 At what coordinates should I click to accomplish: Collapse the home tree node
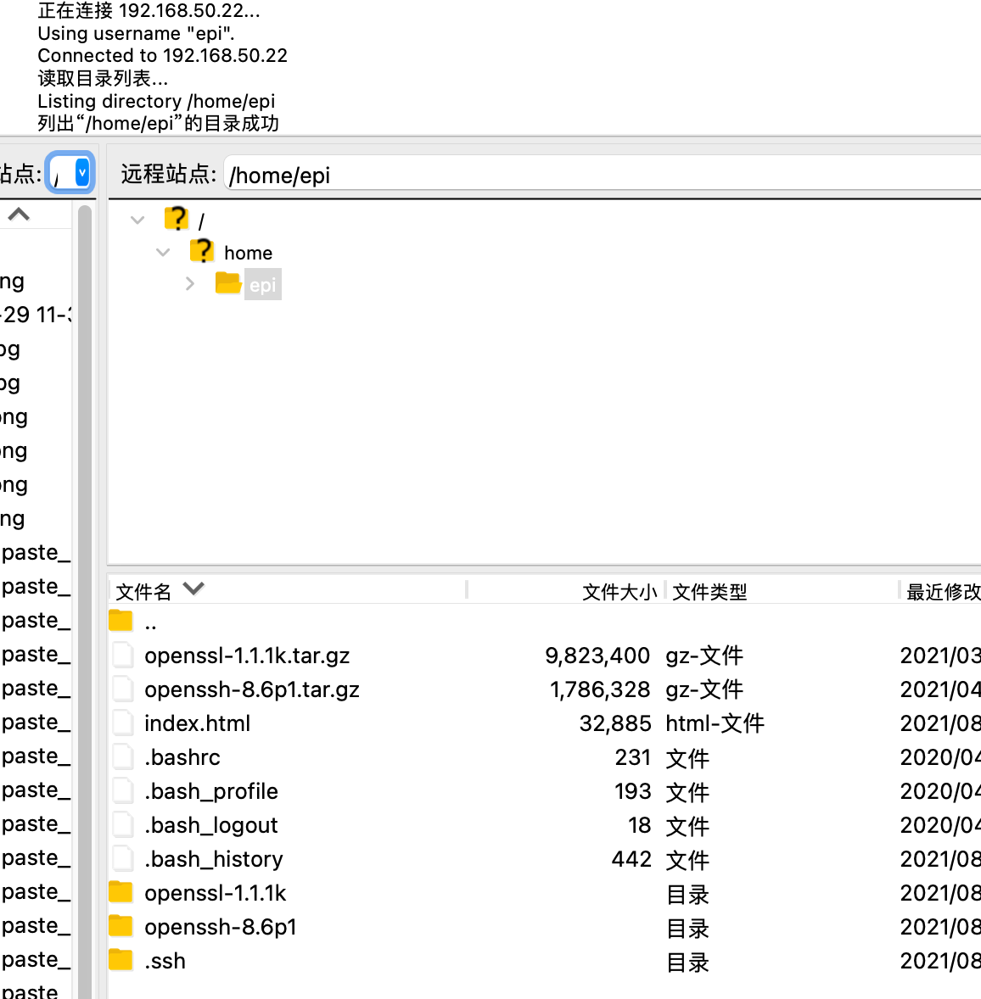pyautogui.click(x=163, y=253)
